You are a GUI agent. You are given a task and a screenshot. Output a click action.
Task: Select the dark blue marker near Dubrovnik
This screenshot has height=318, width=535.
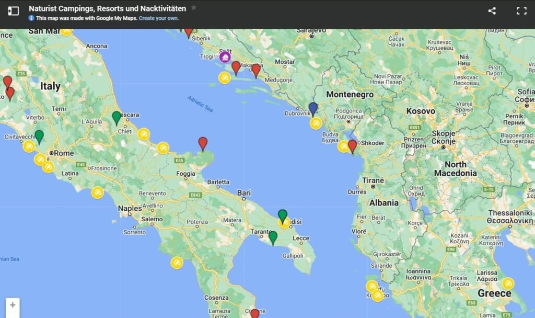(313, 108)
